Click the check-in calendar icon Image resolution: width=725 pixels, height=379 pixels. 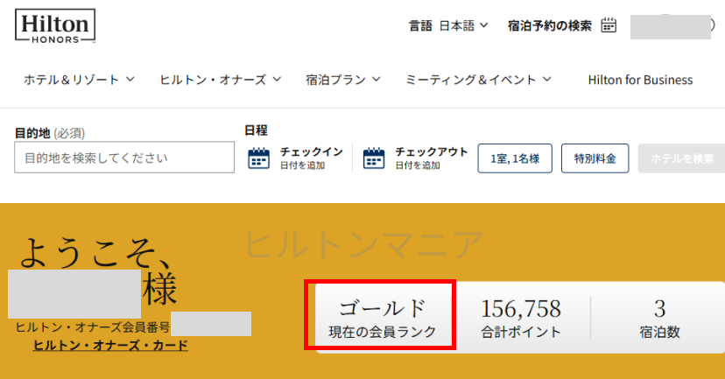coord(258,158)
